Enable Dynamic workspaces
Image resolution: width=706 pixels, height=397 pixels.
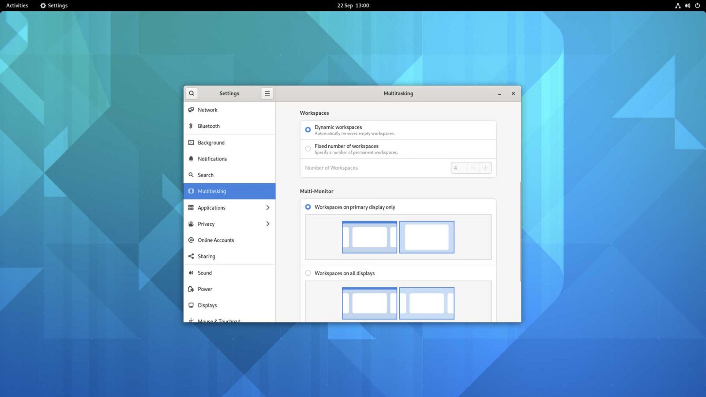click(308, 129)
